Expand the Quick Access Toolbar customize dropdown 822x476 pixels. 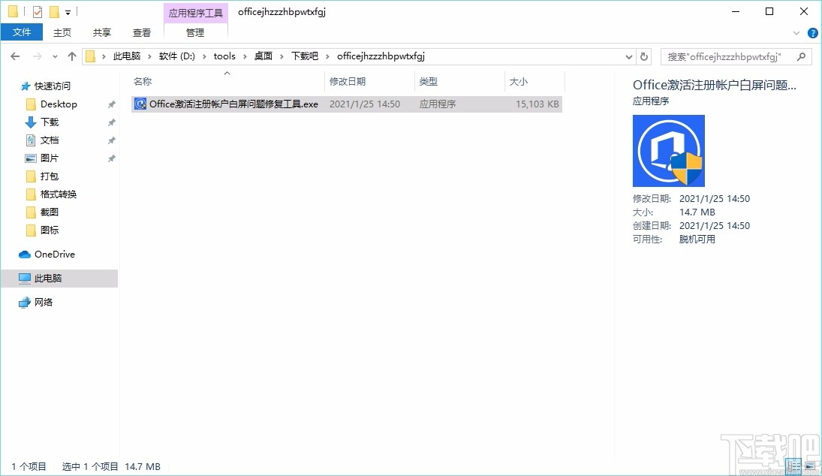(x=68, y=11)
